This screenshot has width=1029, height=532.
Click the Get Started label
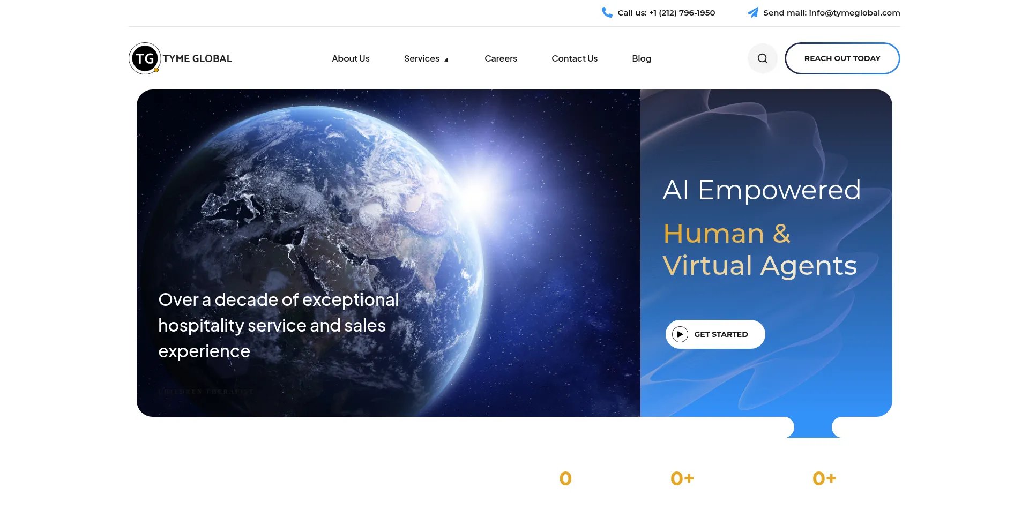point(720,334)
